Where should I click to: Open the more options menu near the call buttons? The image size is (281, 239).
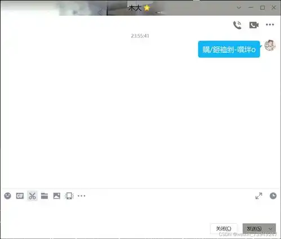pos(270,25)
